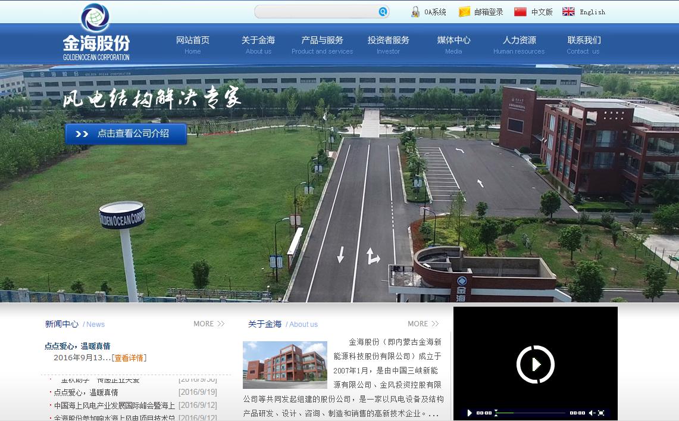The image size is (679, 421).
Task: Open the OA系统 link
Action: (x=435, y=12)
